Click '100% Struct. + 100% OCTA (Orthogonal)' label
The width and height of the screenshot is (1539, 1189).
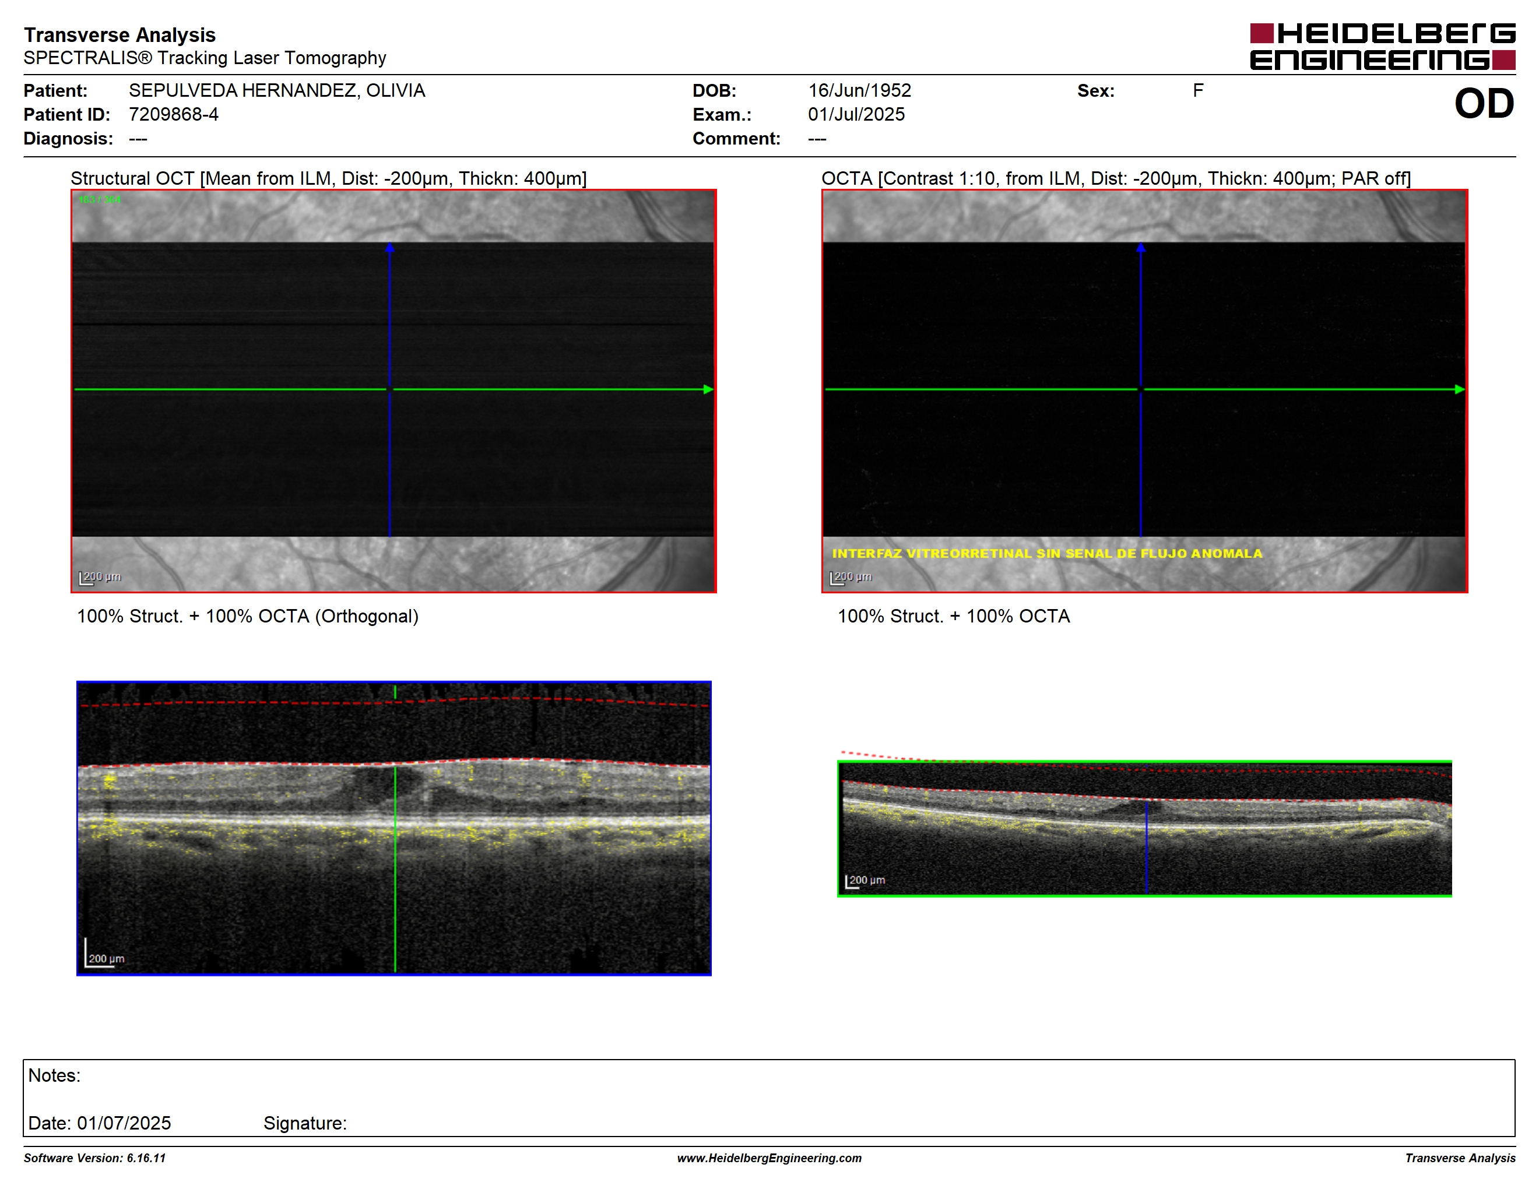(247, 616)
